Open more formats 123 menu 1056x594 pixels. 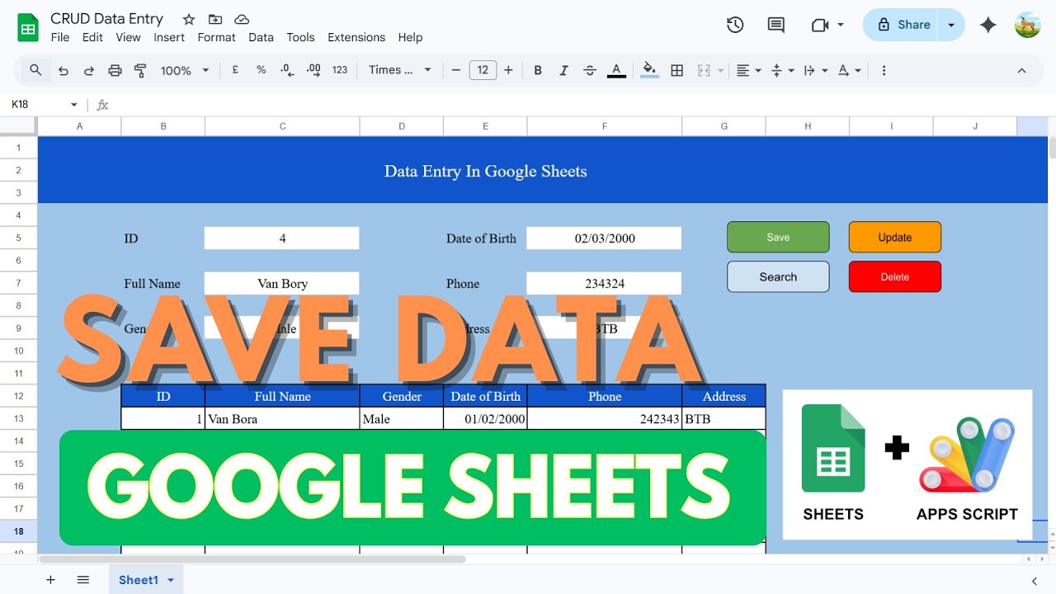coord(340,70)
